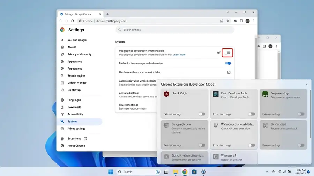This screenshot has width=314, height=176.
Task: Close the Chrome Extensions panel
Action: click(306, 84)
